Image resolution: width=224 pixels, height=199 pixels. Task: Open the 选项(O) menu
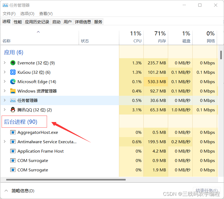pos(27,14)
